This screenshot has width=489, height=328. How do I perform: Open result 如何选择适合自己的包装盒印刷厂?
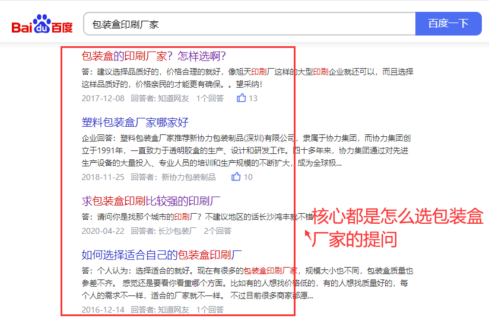161,255
